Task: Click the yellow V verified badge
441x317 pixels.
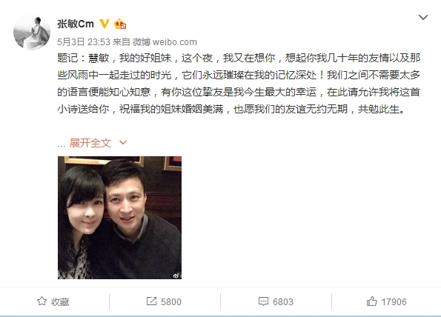Action: pyautogui.click(x=105, y=24)
